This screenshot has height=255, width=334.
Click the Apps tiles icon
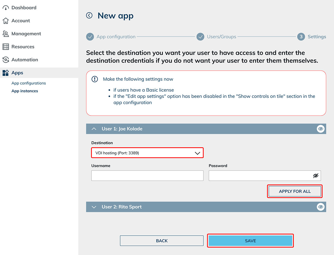(5, 73)
